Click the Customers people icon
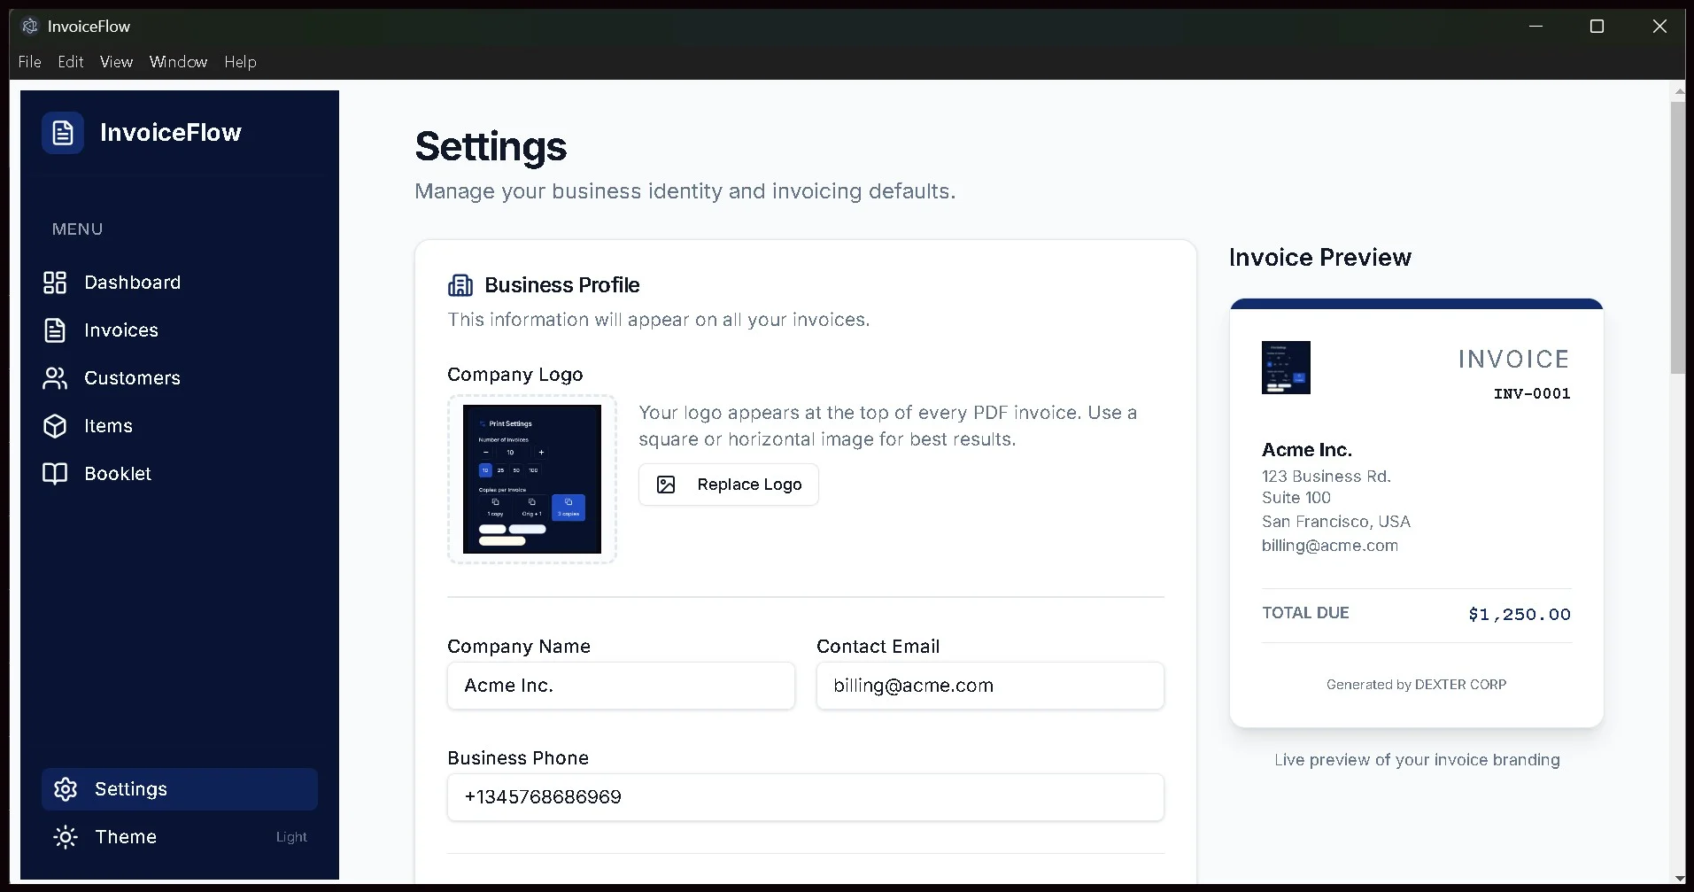 [55, 378]
